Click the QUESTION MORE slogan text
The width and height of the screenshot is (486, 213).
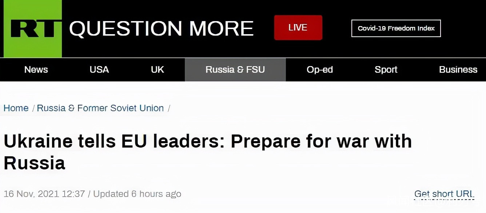point(161,28)
